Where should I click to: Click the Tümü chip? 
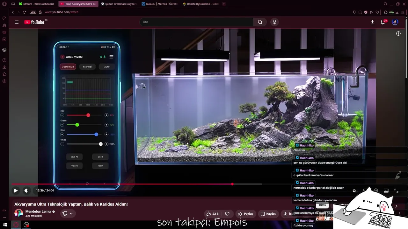pyautogui.click(x=322, y=205)
